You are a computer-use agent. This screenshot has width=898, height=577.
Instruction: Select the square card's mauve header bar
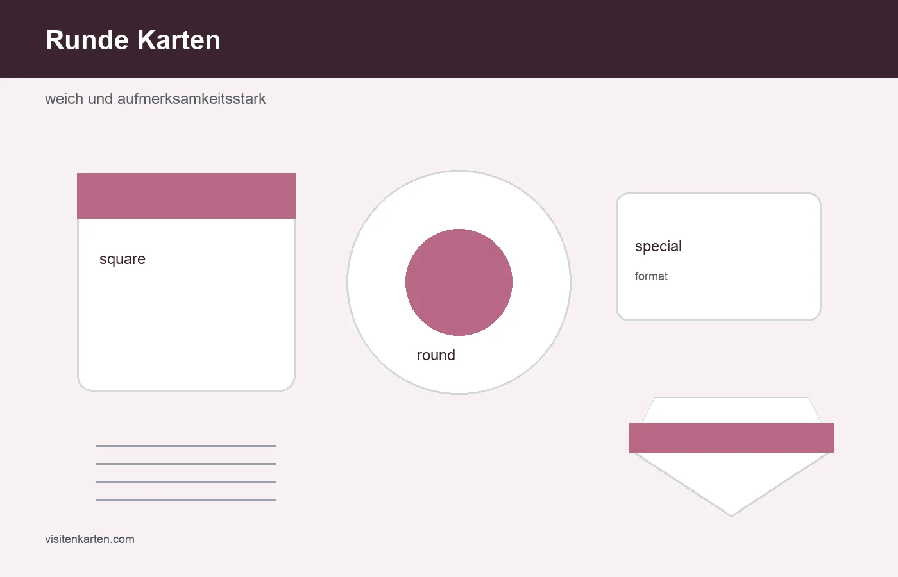(186, 196)
